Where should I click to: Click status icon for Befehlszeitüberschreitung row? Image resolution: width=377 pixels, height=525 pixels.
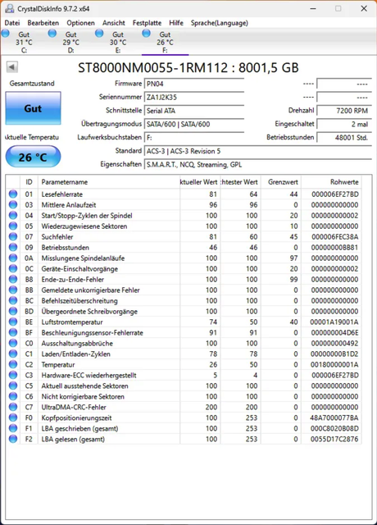tap(13, 301)
